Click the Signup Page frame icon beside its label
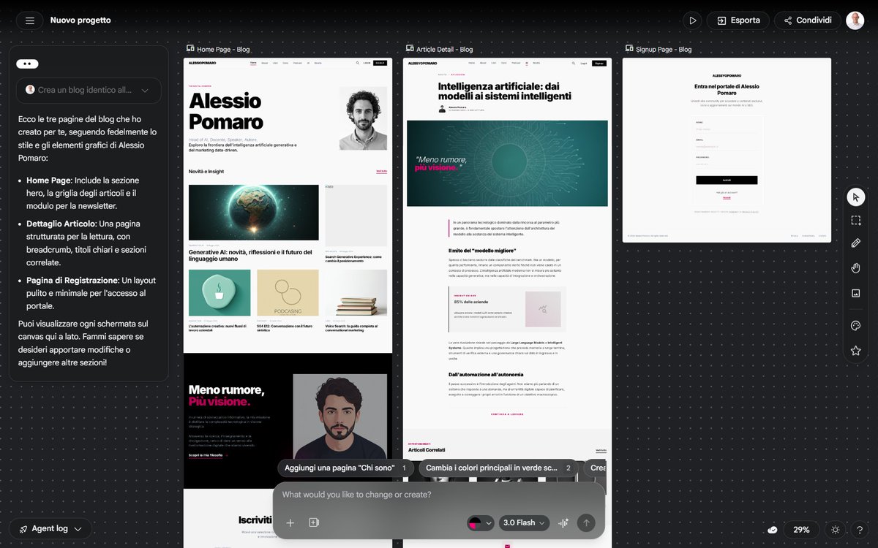Viewport: 878px width, 548px height. click(629, 49)
